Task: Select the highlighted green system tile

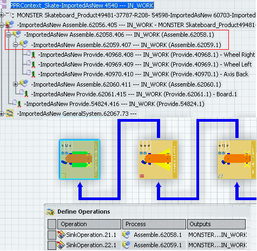Action: 80,160
